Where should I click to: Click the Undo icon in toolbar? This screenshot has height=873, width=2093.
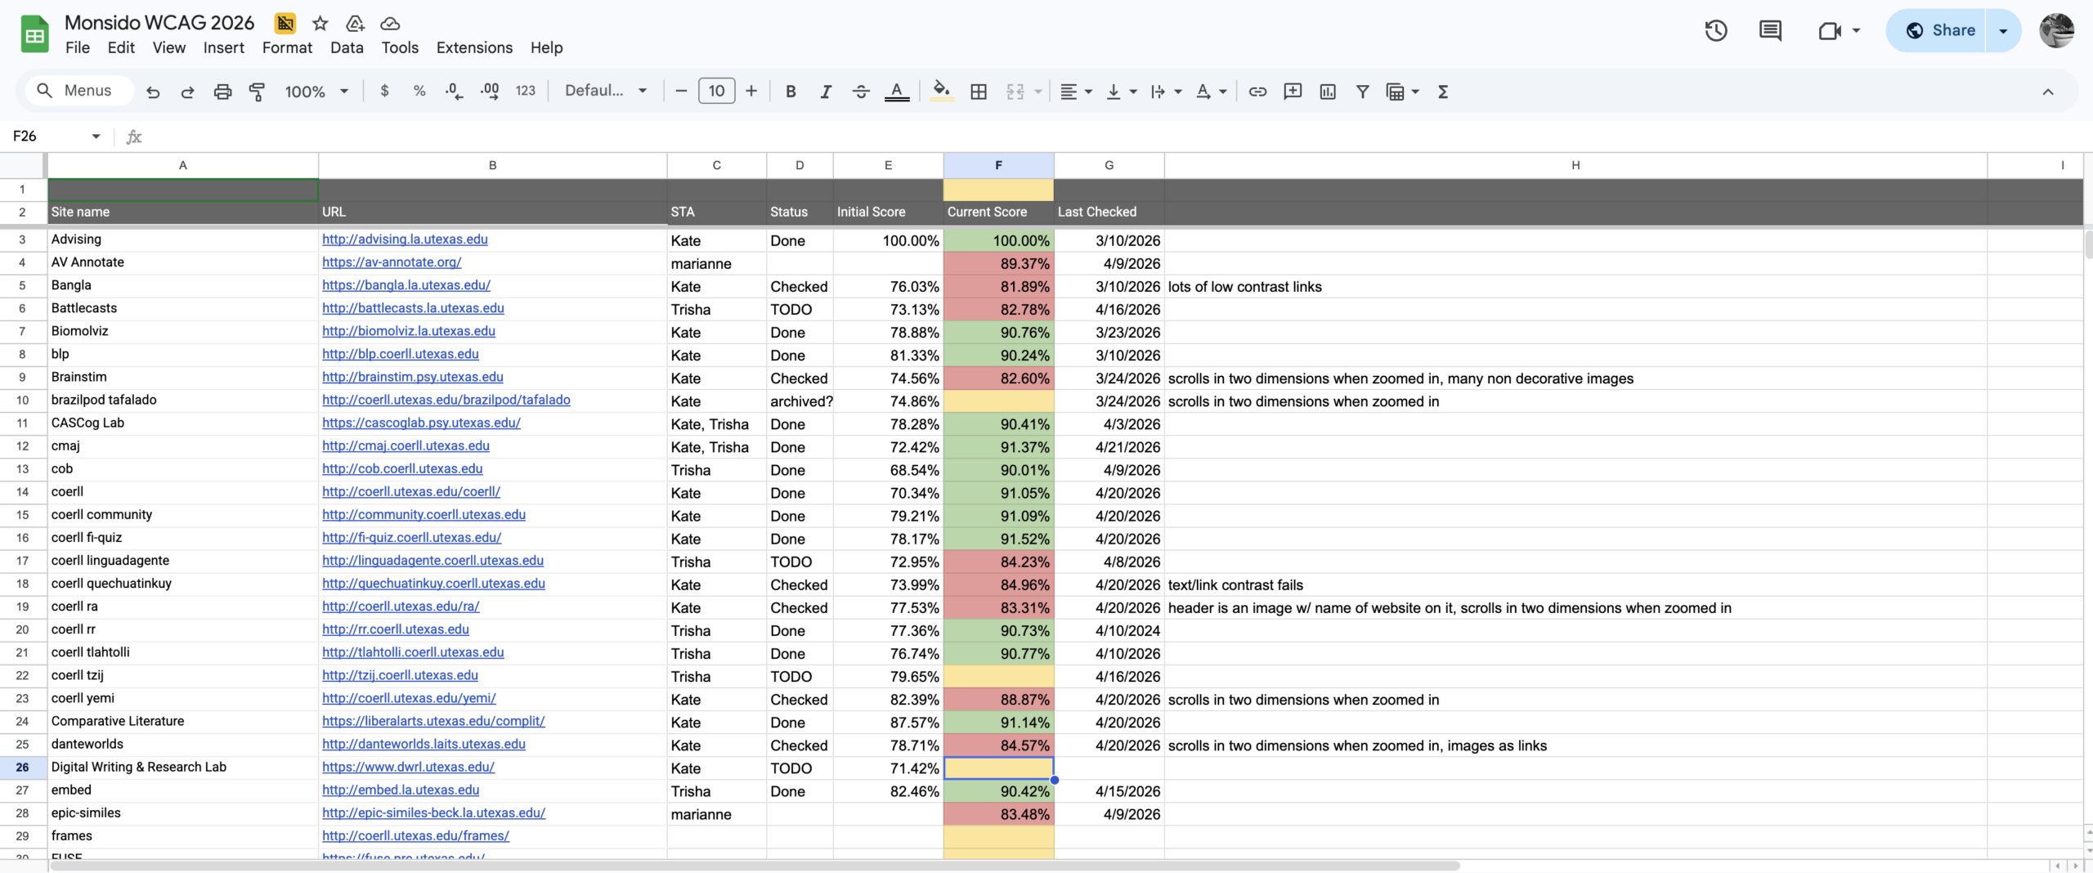click(x=153, y=92)
